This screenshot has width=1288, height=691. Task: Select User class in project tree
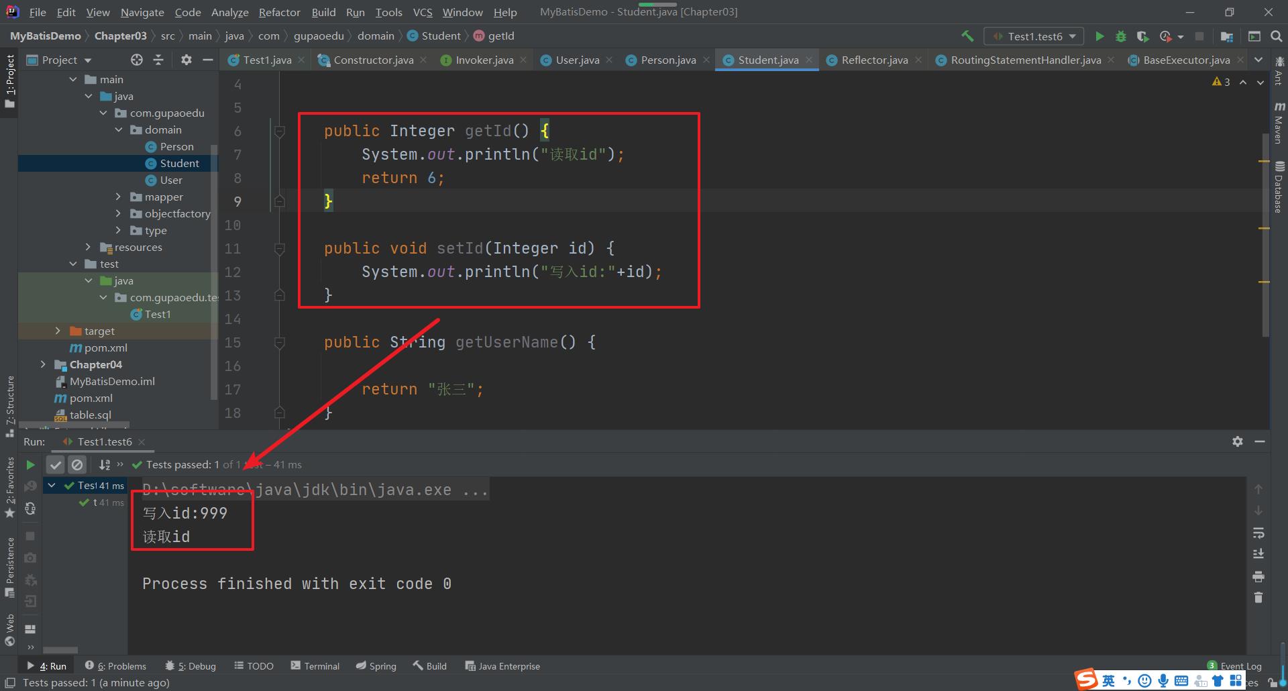point(171,180)
